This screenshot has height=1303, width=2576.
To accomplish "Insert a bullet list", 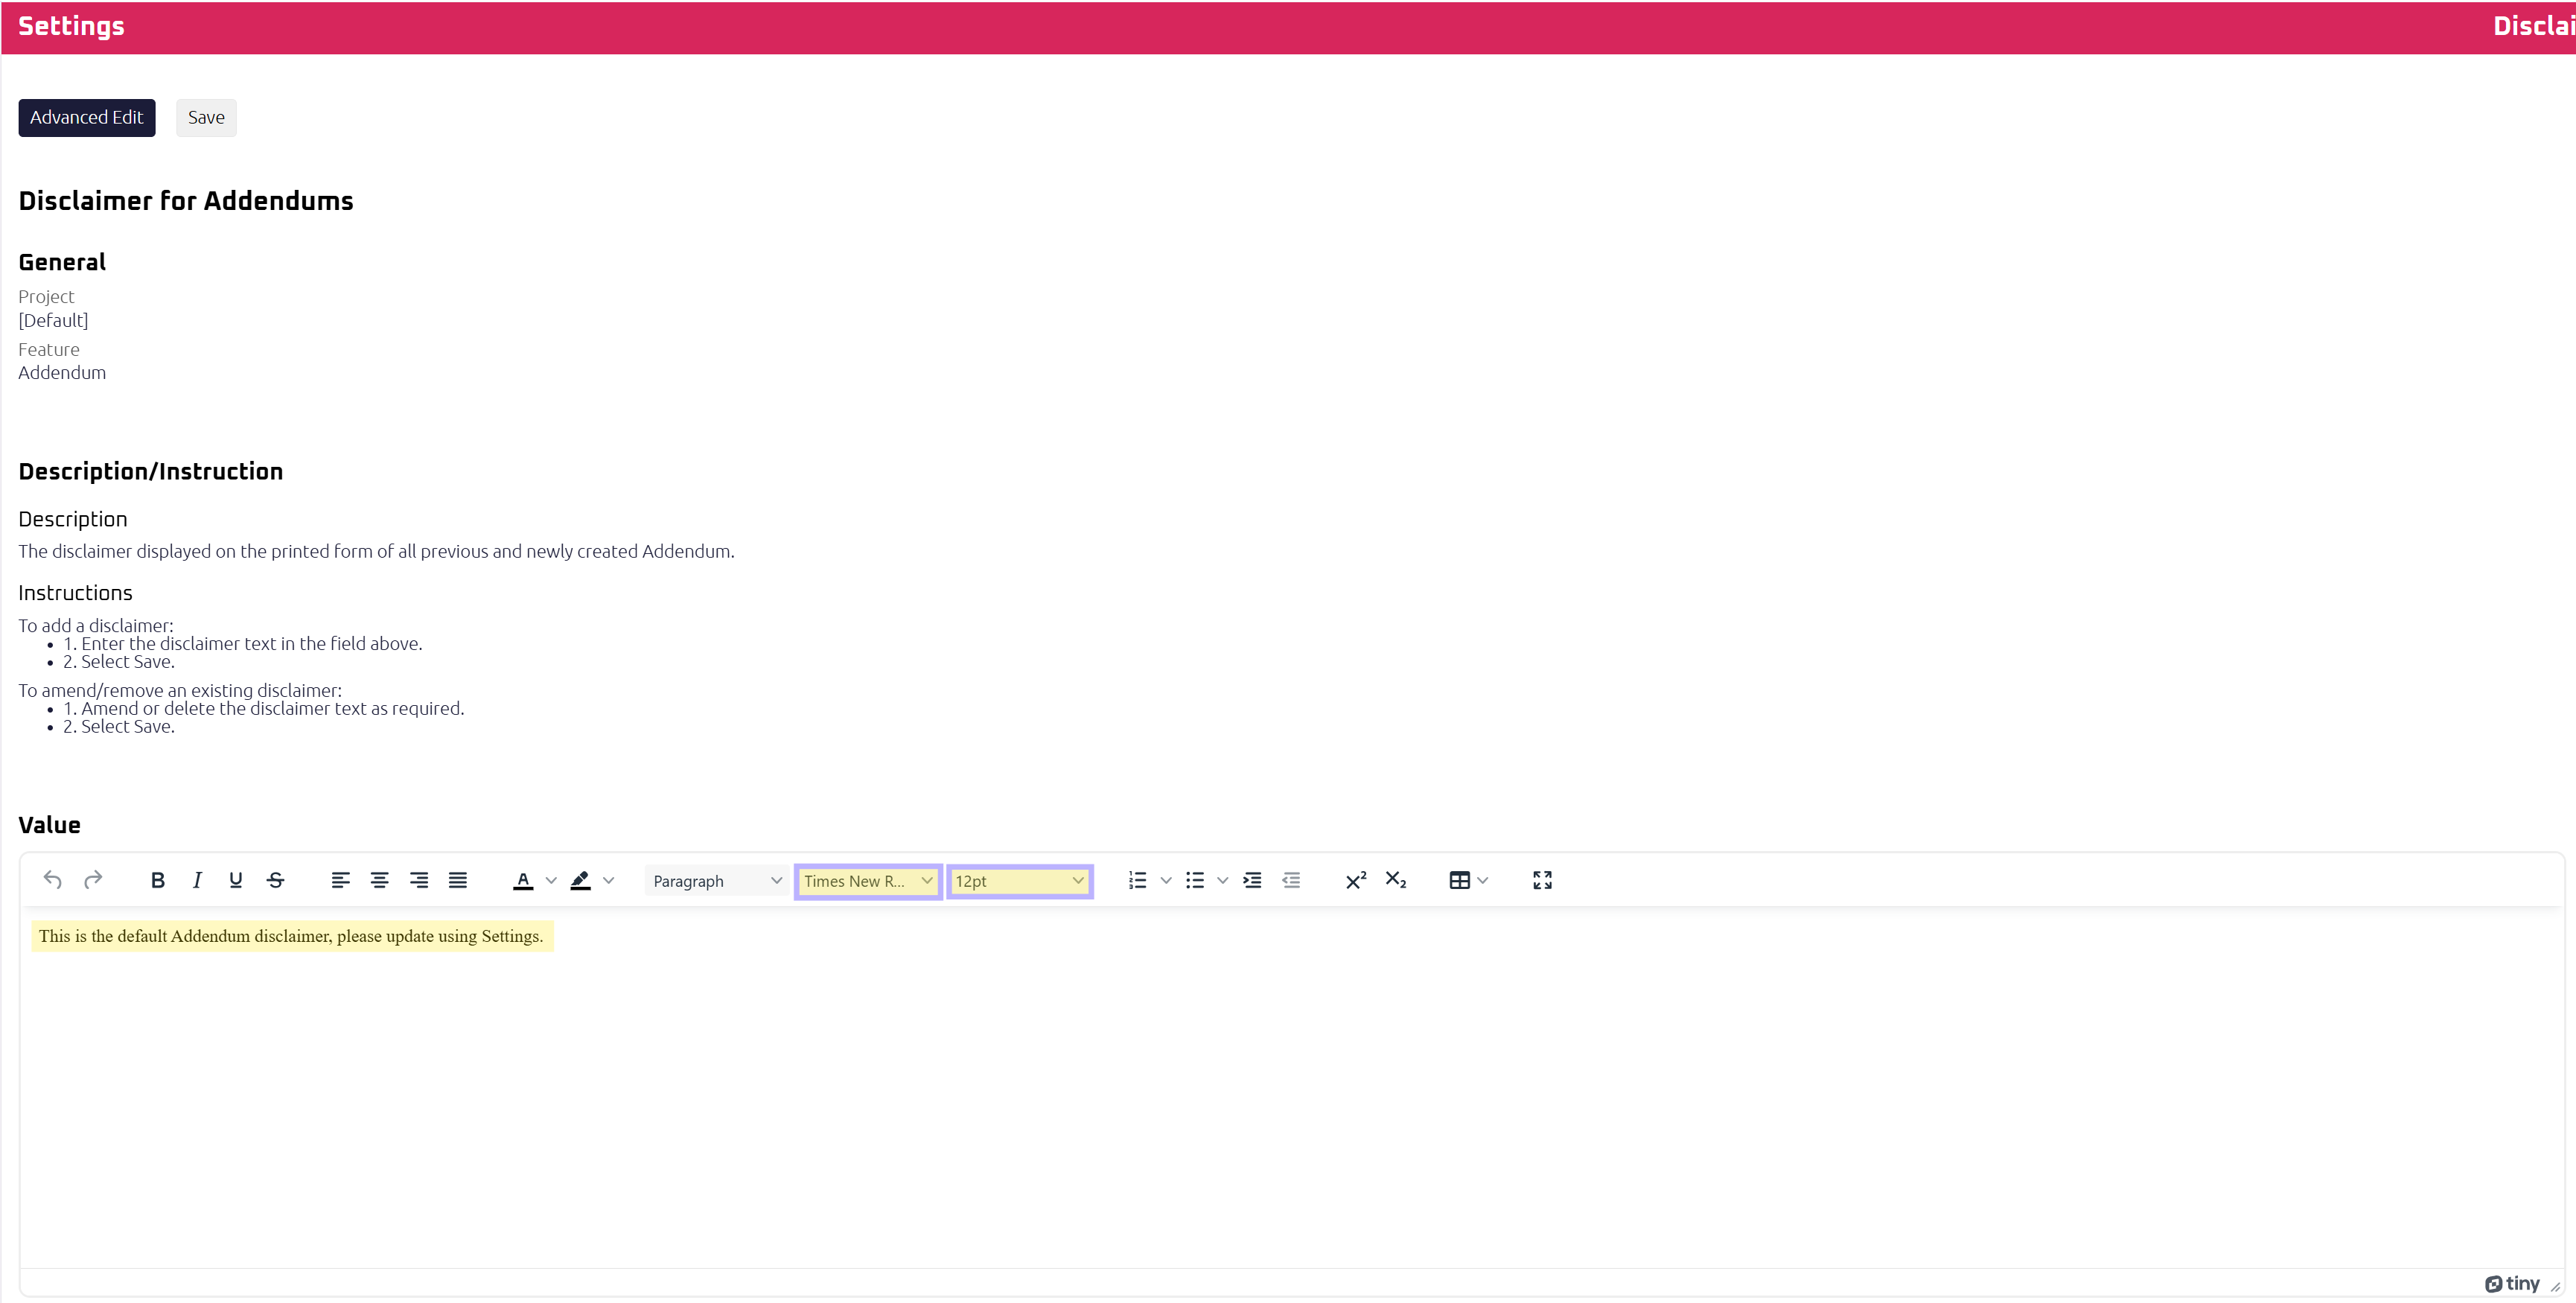I will pyautogui.click(x=1195, y=880).
